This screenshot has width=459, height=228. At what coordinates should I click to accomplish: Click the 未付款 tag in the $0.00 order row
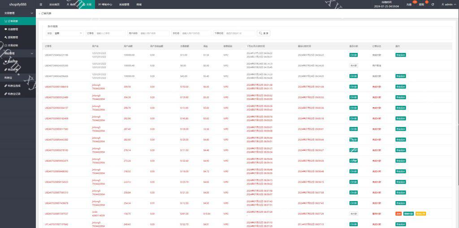(x=353, y=66)
